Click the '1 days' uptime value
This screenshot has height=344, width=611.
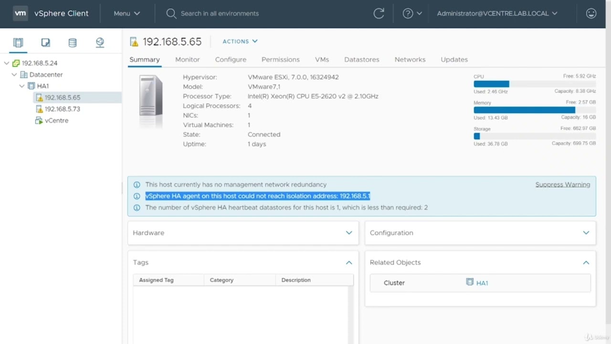(x=257, y=144)
